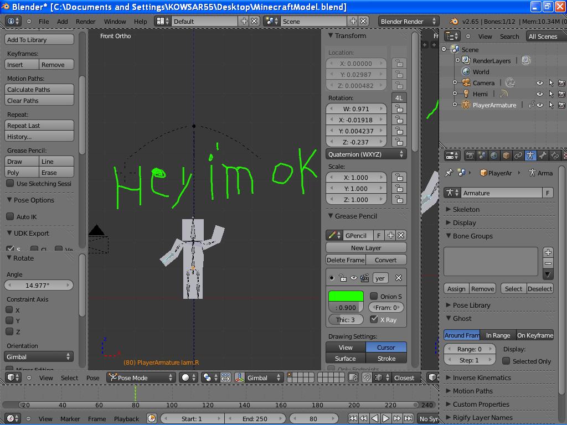Click the info editor type icon
Screen dimensions: 567x425
click(x=13, y=22)
